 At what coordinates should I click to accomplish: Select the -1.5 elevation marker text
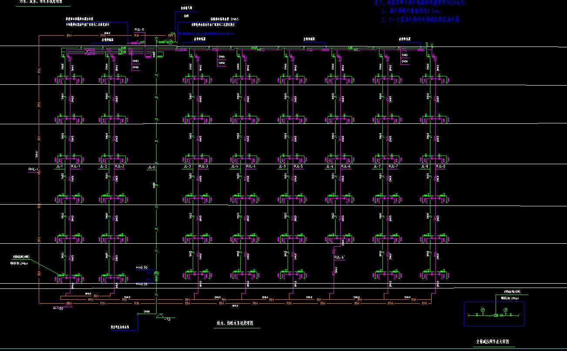click(x=168, y=320)
